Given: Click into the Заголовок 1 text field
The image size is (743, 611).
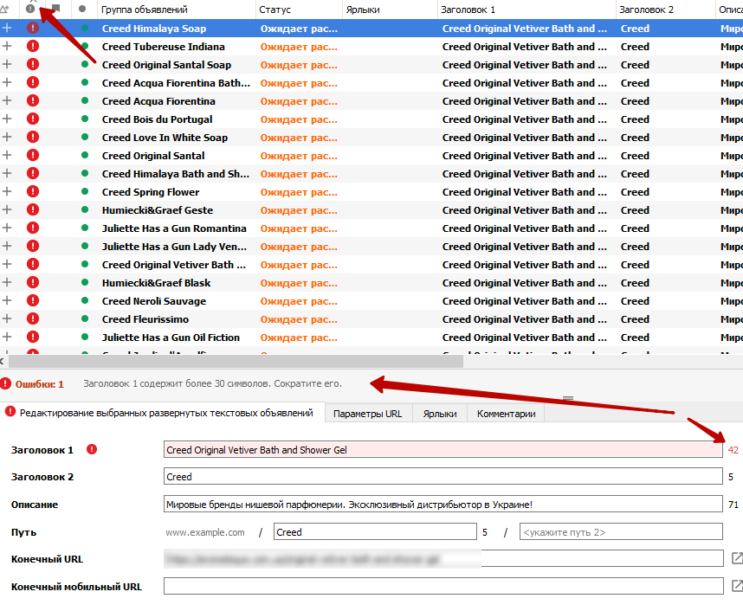Looking at the screenshot, I should click(443, 449).
